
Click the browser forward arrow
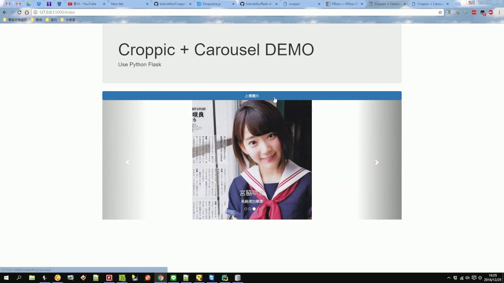click(12, 12)
